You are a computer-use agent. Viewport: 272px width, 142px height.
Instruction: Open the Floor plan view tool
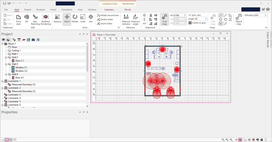click(x=18, y=20)
